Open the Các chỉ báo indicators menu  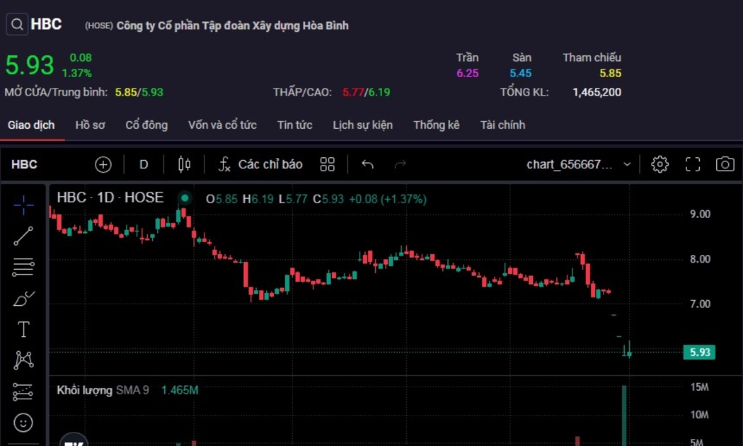(260, 165)
